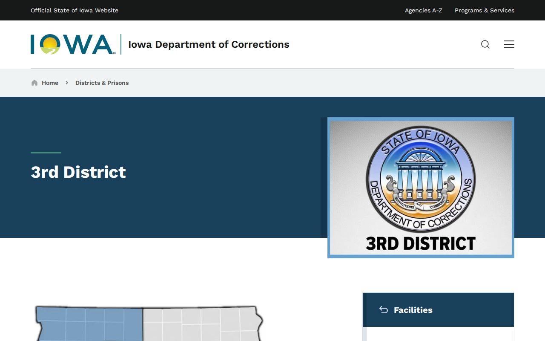
Task: Open the hamburger menu
Action: (509, 44)
